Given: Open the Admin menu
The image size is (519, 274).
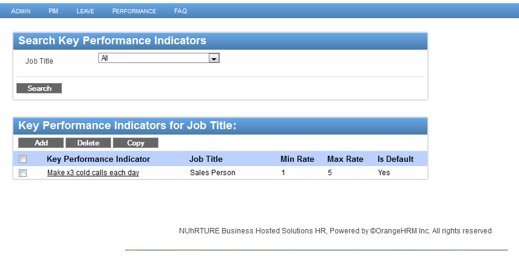Looking at the screenshot, I should tap(21, 11).
